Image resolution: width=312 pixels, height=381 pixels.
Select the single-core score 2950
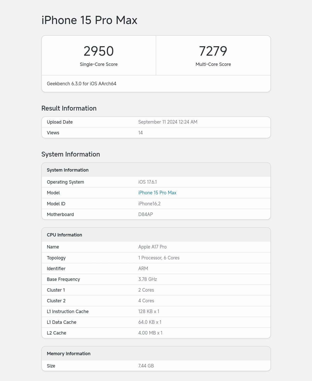pos(99,51)
